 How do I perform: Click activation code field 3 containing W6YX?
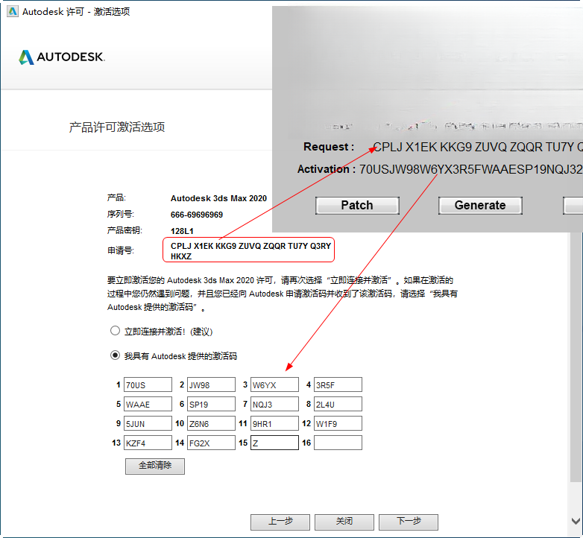point(274,384)
